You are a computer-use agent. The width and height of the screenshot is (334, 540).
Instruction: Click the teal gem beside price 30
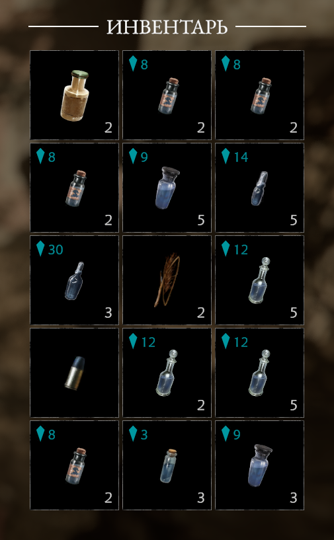[40, 249]
